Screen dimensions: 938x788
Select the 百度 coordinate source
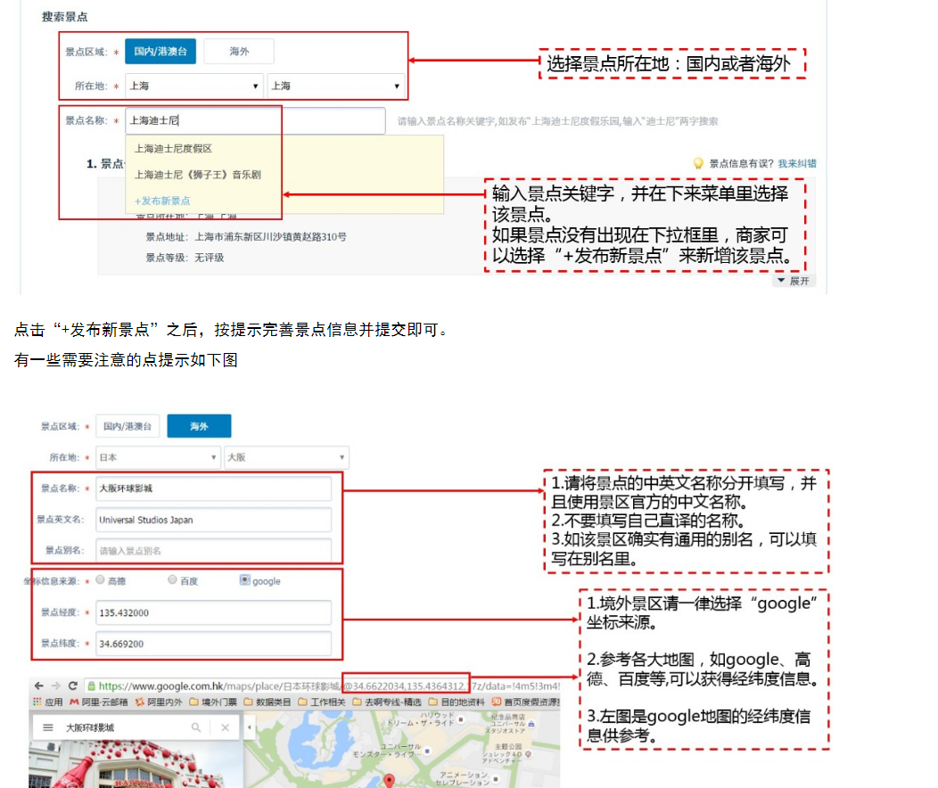(x=172, y=580)
